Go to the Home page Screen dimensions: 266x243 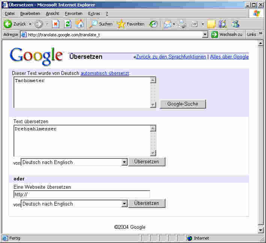[x=80, y=24]
